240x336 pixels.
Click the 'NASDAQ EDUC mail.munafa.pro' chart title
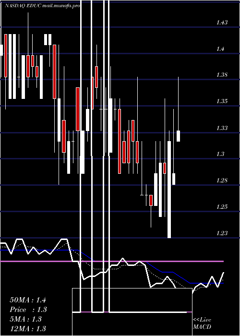42,6
